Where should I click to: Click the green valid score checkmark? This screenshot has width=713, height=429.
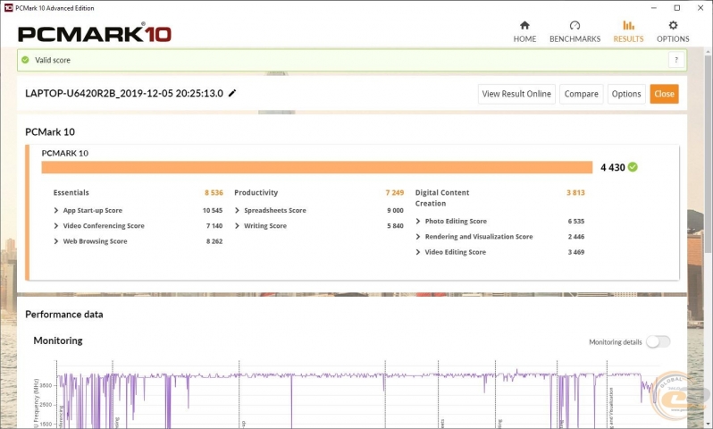click(25, 60)
